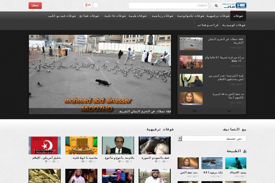This screenshot has width=275, height=183.
Task: Open the شوفات فيديو كليب menu item
Action: [x=62, y=16]
